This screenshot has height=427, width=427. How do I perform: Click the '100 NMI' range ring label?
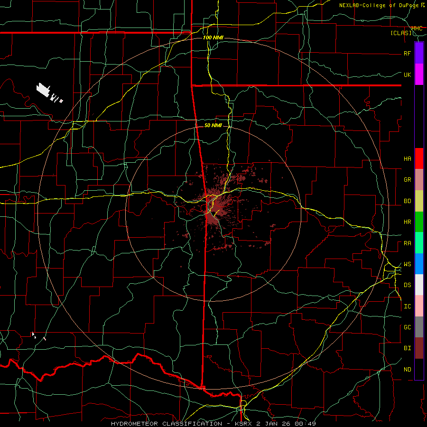tap(213, 37)
